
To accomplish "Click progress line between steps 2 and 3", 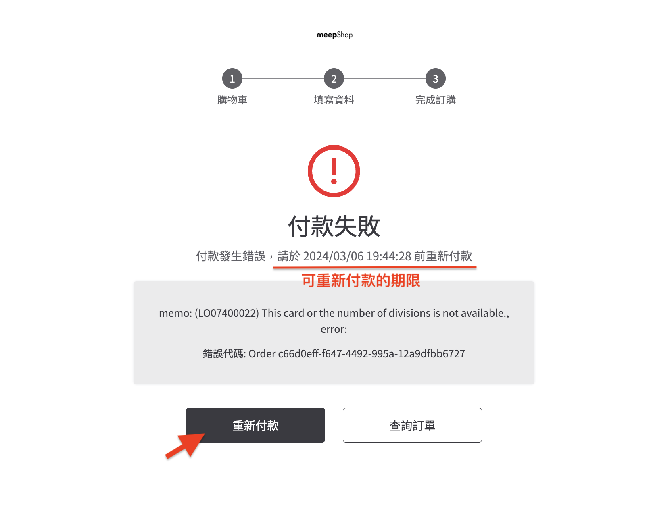I will (x=385, y=79).
